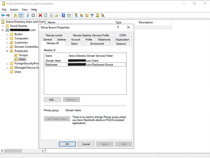This screenshot has width=210, height=158.
Task: Switch to Remote Desktop Services Profile tab
Action: 91,35
